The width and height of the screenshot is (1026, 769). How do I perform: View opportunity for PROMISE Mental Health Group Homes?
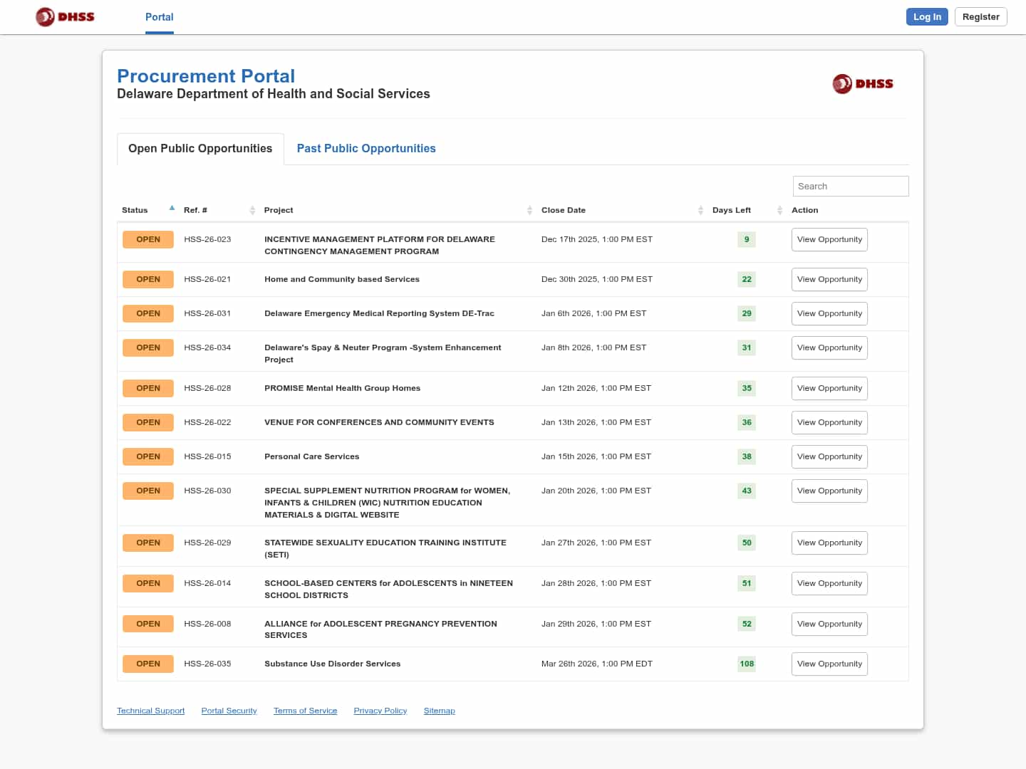(829, 388)
